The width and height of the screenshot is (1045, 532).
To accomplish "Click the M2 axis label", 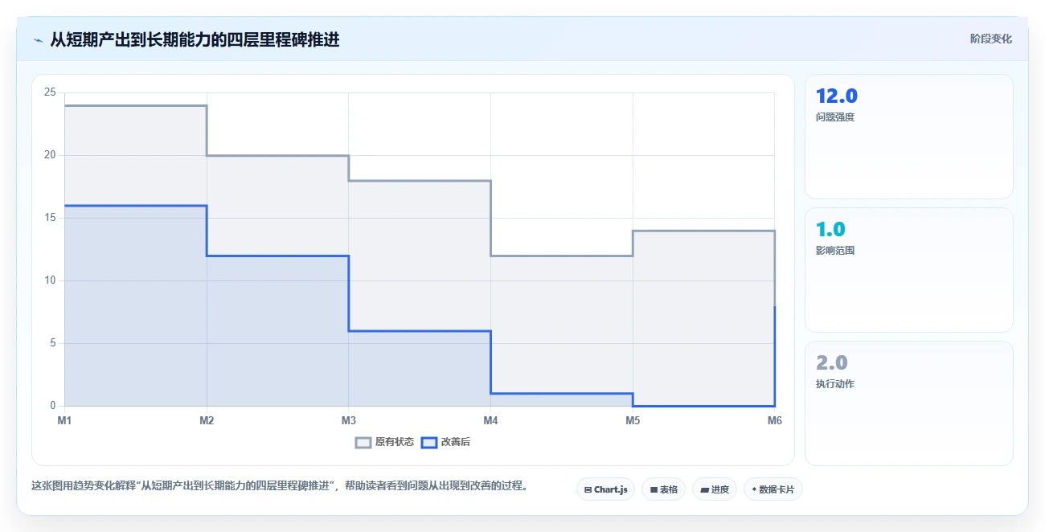I will [x=207, y=420].
